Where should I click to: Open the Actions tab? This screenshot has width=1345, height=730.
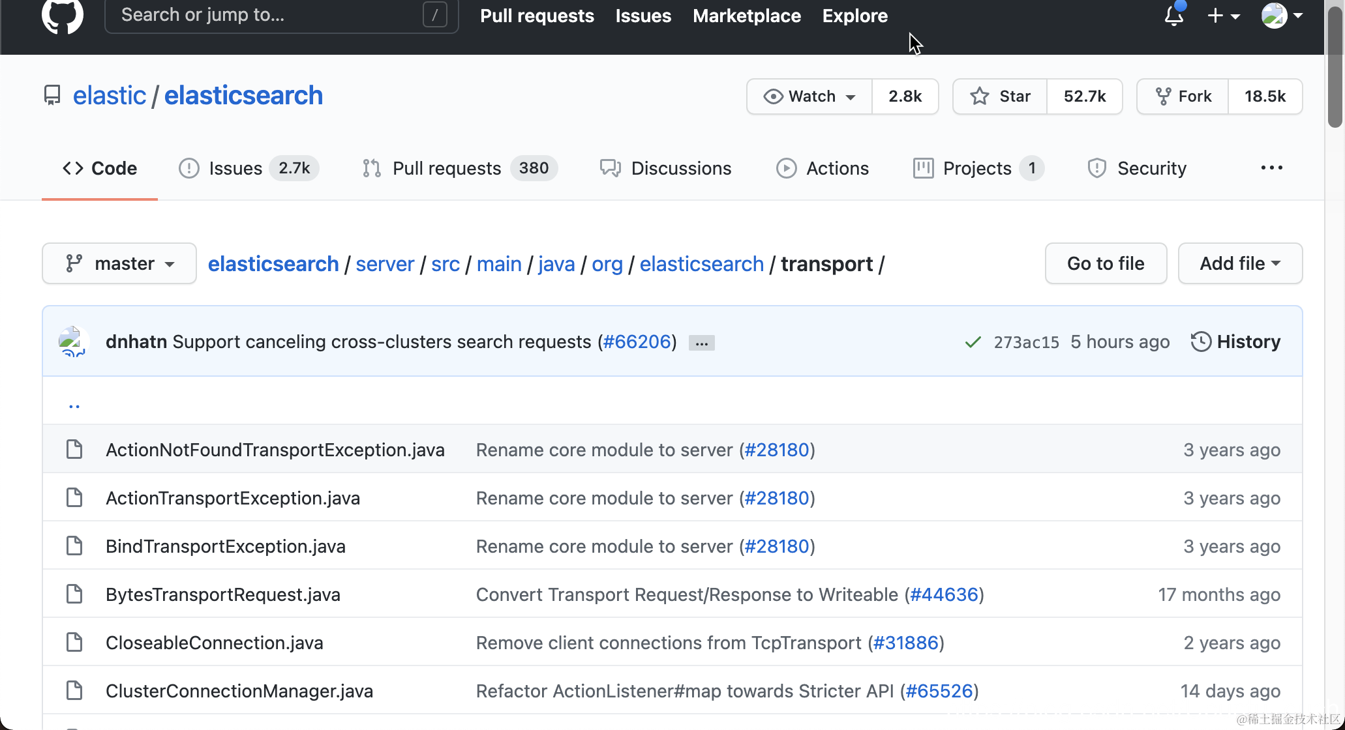click(823, 168)
